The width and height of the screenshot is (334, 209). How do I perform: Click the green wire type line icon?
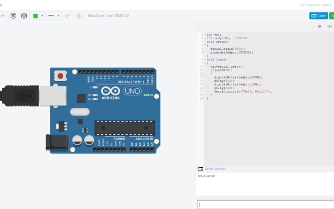(51, 16)
